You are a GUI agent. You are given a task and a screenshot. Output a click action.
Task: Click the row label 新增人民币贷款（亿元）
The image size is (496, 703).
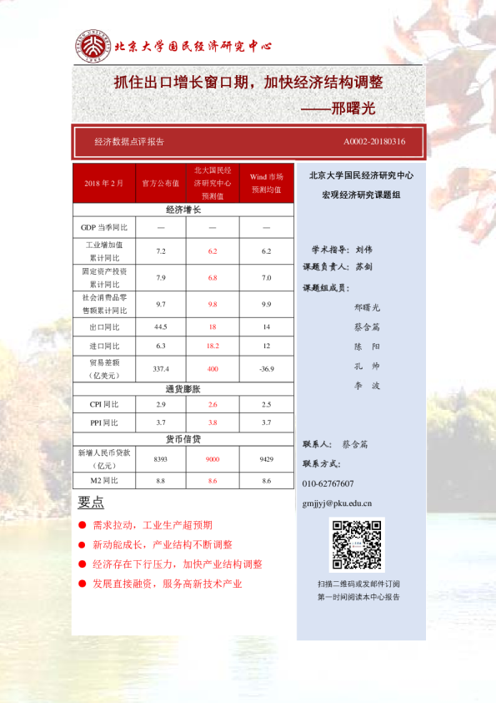pos(104,459)
